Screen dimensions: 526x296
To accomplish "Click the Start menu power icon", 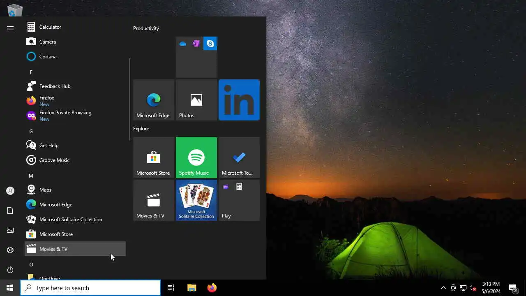I will [10, 270].
